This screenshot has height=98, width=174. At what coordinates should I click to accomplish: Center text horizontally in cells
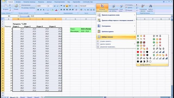(x=64, y=10)
